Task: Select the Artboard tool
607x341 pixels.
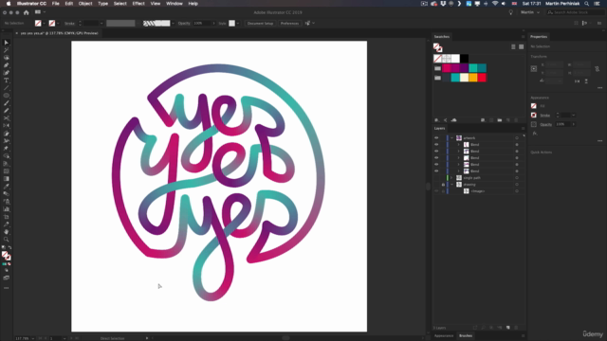Action: 7,217
